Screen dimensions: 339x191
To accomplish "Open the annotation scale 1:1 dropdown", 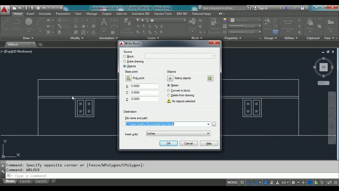I will click(x=285, y=183).
